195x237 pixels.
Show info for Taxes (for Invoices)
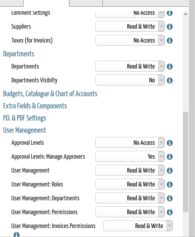pyautogui.click(x=170, y=40)
